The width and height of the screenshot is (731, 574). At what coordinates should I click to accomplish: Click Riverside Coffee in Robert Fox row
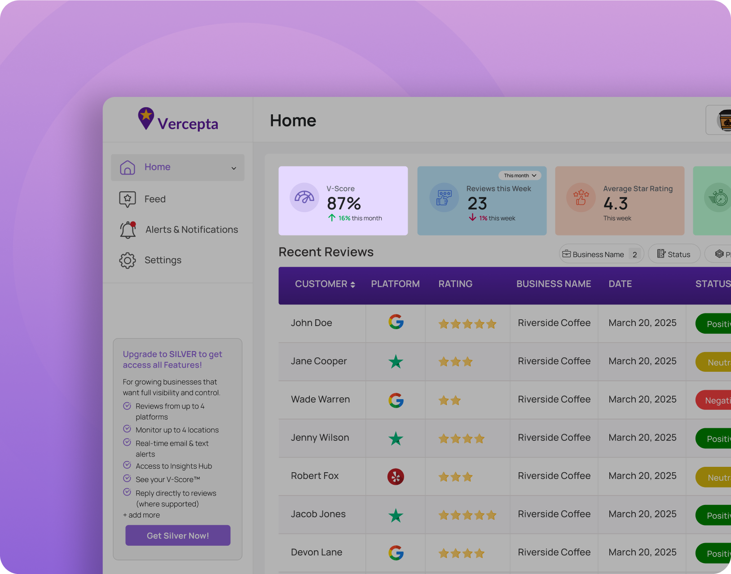coord(554,476)
